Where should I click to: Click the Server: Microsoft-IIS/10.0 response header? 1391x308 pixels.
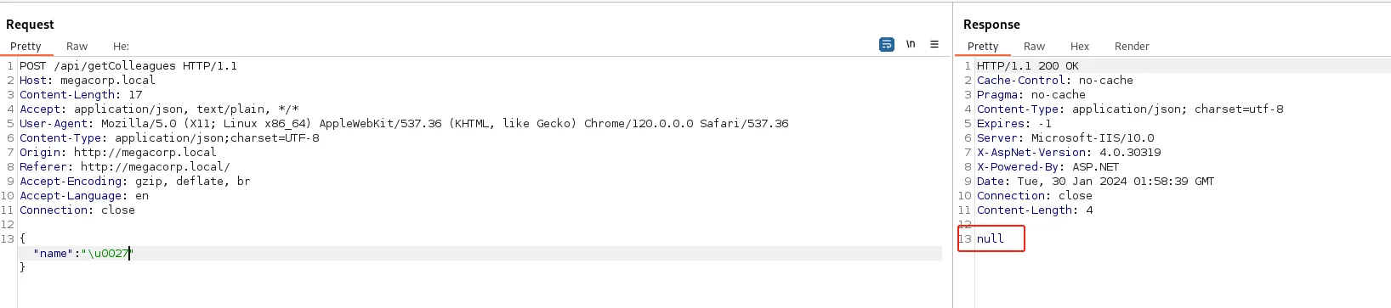(1065, 138)
